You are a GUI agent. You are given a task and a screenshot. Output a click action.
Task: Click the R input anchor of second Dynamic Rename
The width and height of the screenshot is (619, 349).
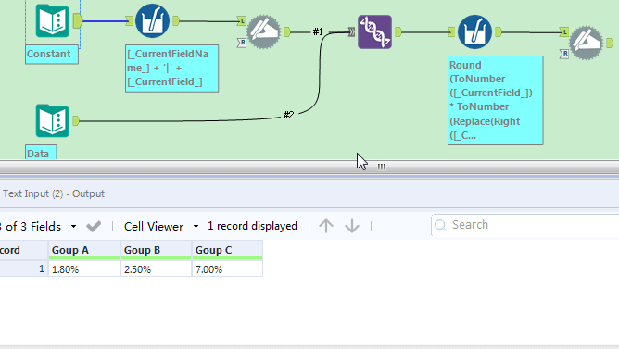(564, 54)
